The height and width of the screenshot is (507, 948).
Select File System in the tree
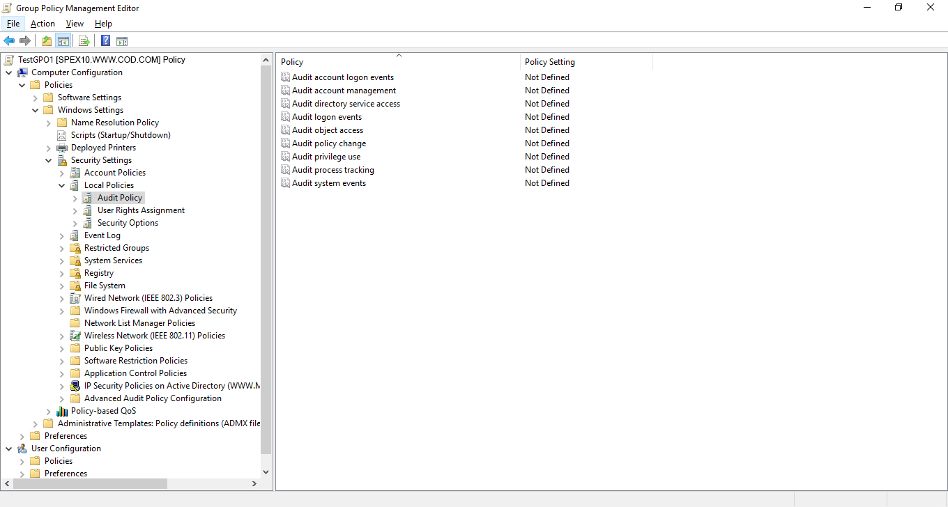(x=105, y=286)
